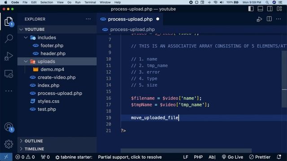Open the Search view in activity bar
Screen dimensions: 287x161
pos(9,38)
